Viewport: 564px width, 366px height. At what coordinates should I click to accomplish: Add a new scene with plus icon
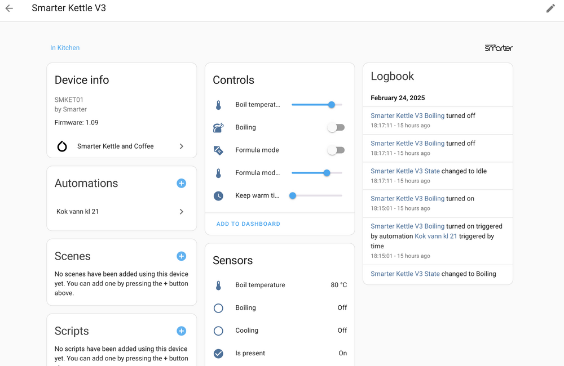(181, 256)
